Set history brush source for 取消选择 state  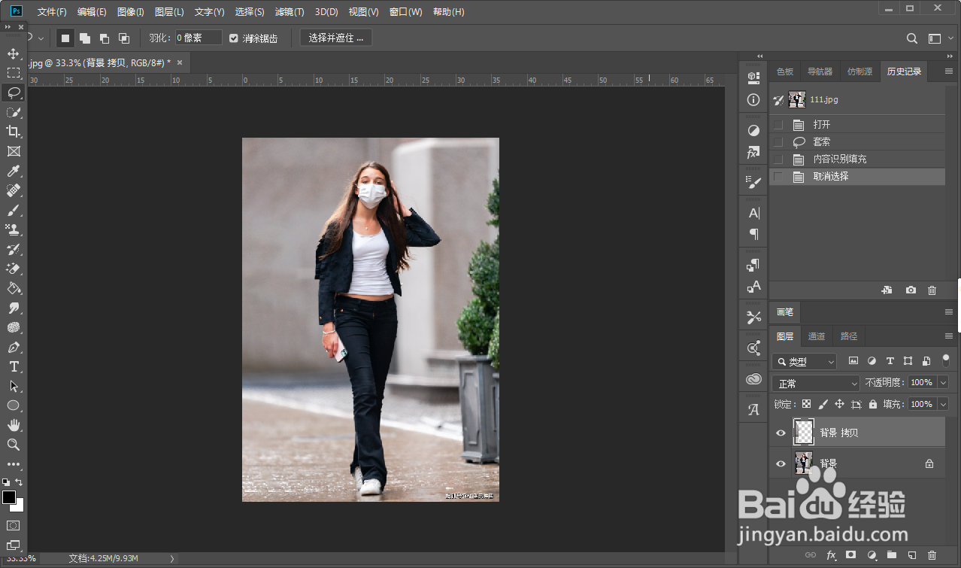pyautogui.click(x=778, y=177)
